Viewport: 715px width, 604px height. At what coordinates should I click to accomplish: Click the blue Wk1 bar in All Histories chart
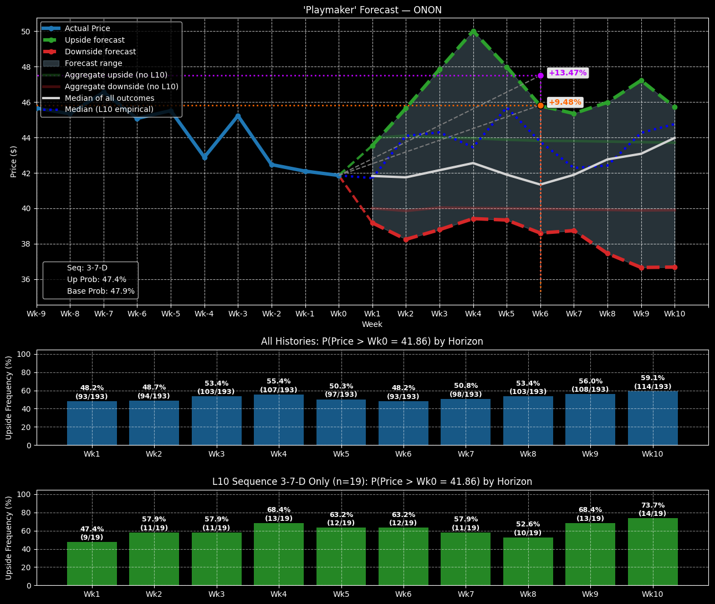[x=92, y=423]
